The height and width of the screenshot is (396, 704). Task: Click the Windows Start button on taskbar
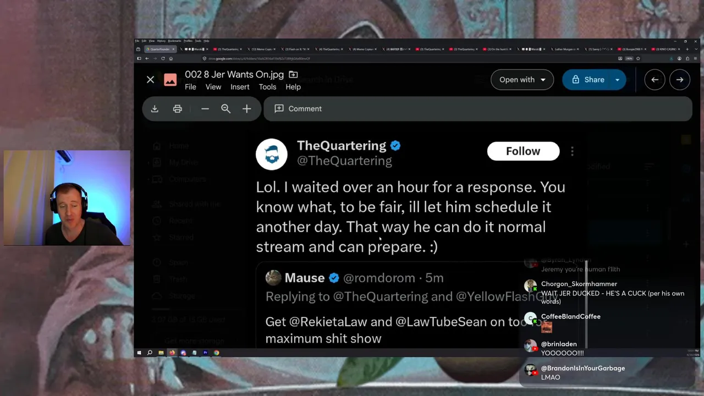click(139, 353)
